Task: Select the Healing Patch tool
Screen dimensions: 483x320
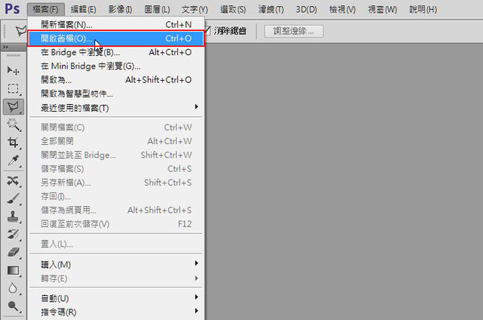Action: coord(13,181)
